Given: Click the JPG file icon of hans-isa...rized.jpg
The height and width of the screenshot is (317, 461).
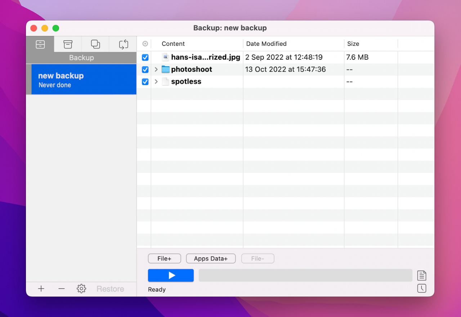Looking at the screenshot, I should (165, 57).
